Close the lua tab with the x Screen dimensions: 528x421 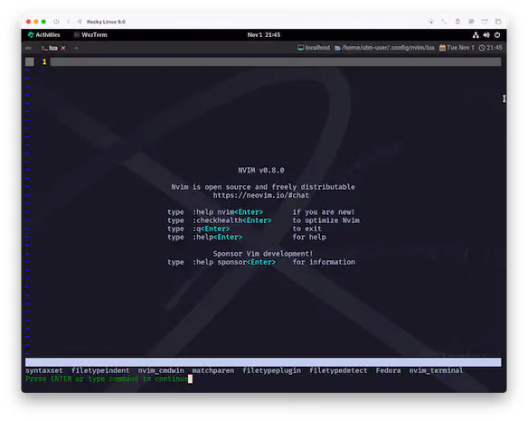(x=63, y=48)
